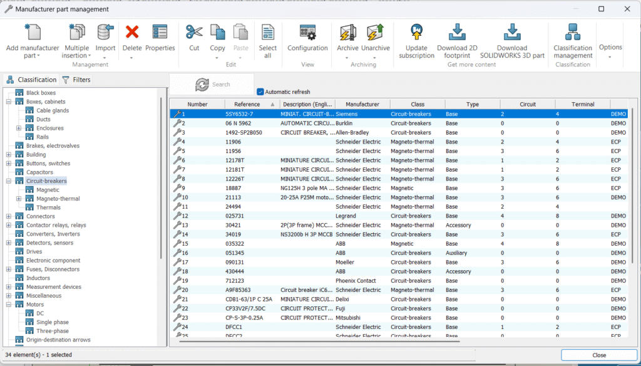Screen dimensions: 641x366
Task: Click the Close button at bottom right
Action: [598, 355]
